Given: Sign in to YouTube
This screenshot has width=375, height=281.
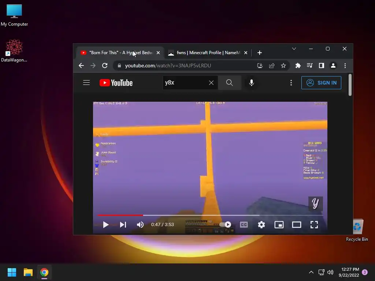Looking at the screenshot, I should [321, 83].
